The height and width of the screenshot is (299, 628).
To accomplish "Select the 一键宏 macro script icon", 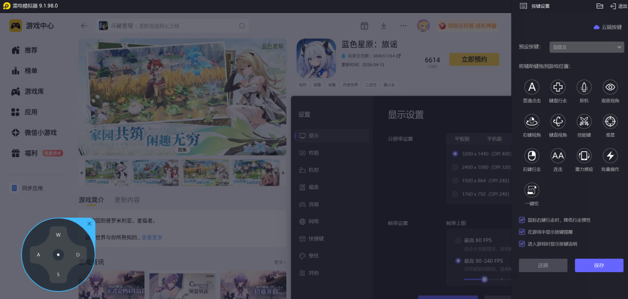I will point(532,189).
